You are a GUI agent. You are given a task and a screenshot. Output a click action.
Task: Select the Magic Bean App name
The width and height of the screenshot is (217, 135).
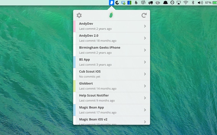[91, 107]
